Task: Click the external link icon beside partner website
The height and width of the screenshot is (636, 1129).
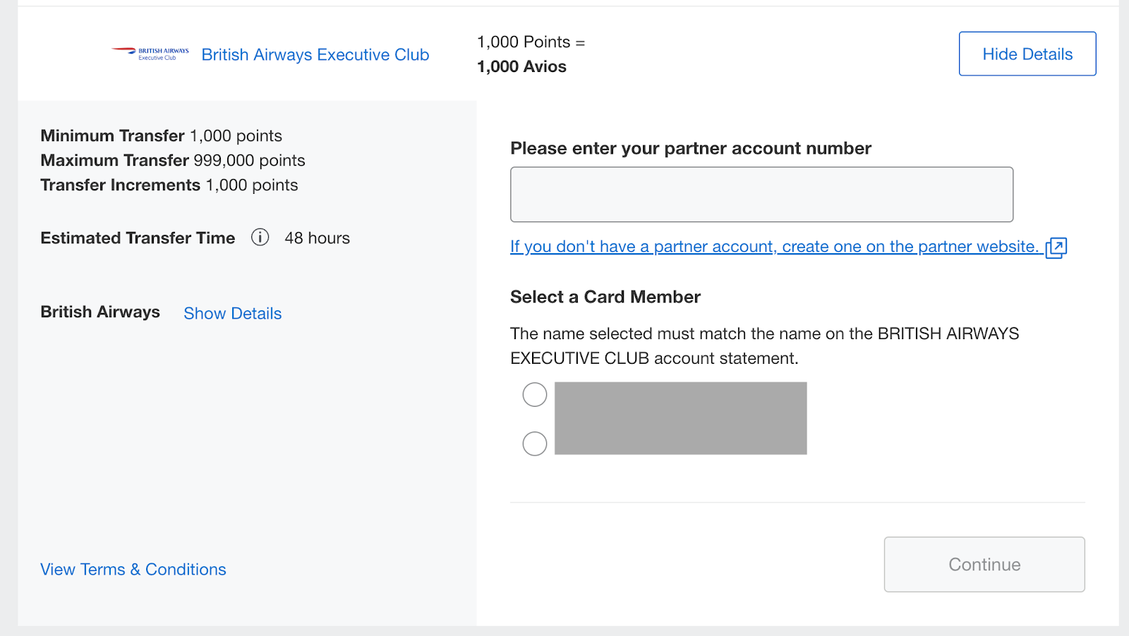Action: [x=1056, y=247]
